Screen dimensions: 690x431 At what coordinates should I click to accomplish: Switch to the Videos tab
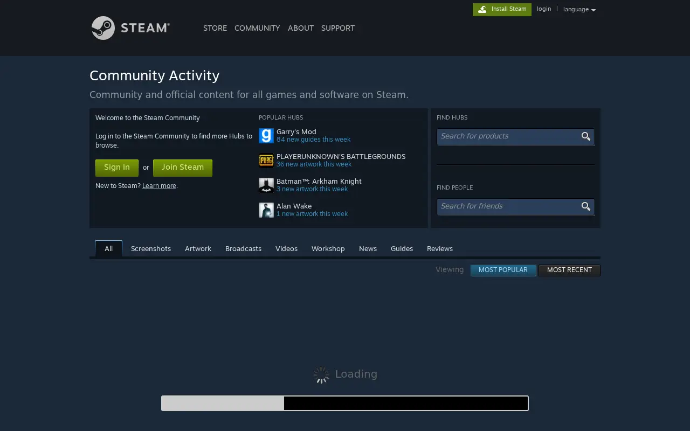[x=286, y=248]
